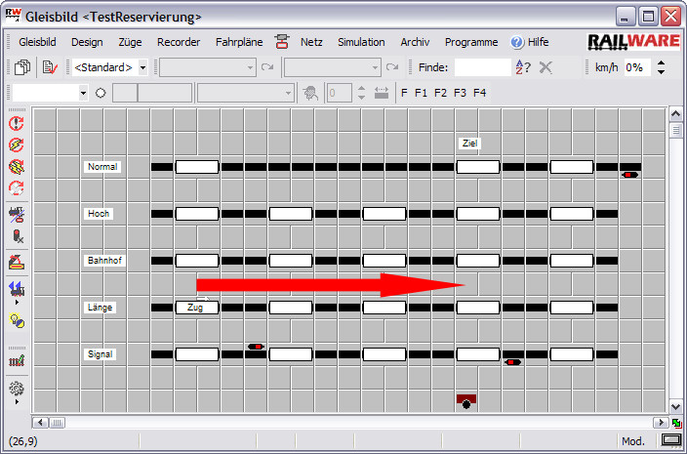Toggle the circle radio button in second toolbar
687x454 pixels.
pyautogui.click(x=101, y=93)
